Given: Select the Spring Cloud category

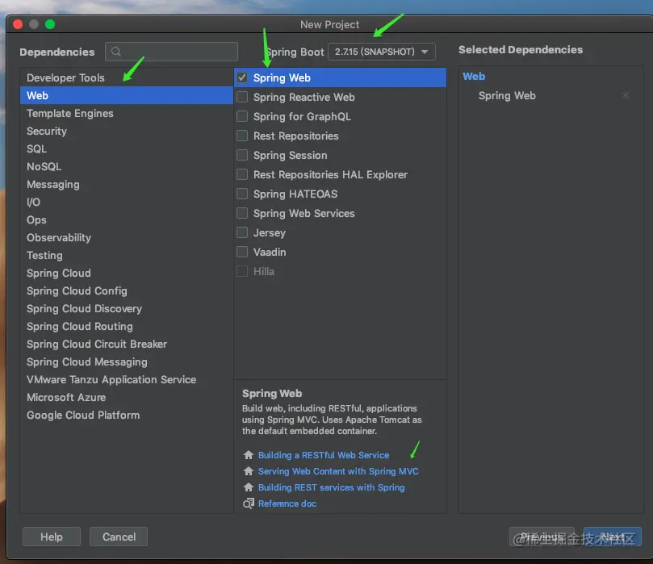Looking at the screenshot, I should 127,273.
